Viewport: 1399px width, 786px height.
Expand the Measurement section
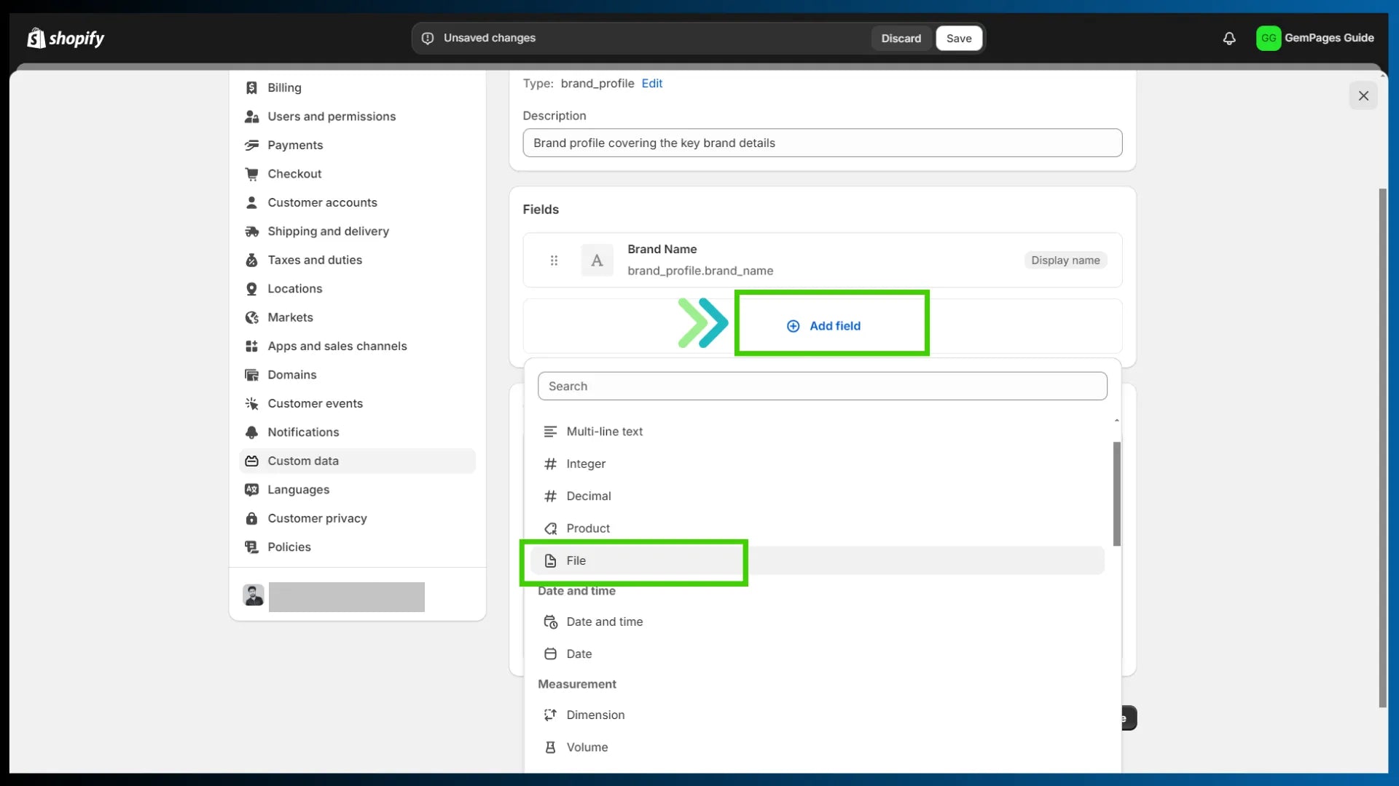tap(576, 683)
